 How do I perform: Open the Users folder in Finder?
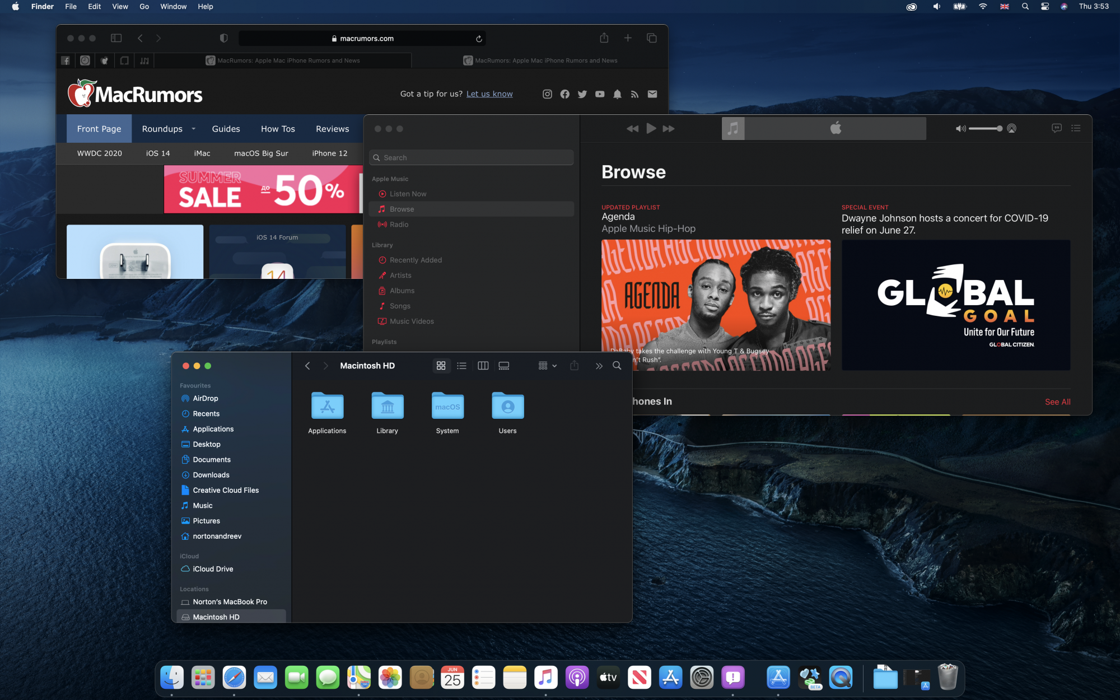tap(507, 413)
